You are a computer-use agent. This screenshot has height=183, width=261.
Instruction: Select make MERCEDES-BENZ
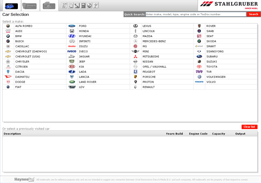pyautogui.click(x=154, y=41)
